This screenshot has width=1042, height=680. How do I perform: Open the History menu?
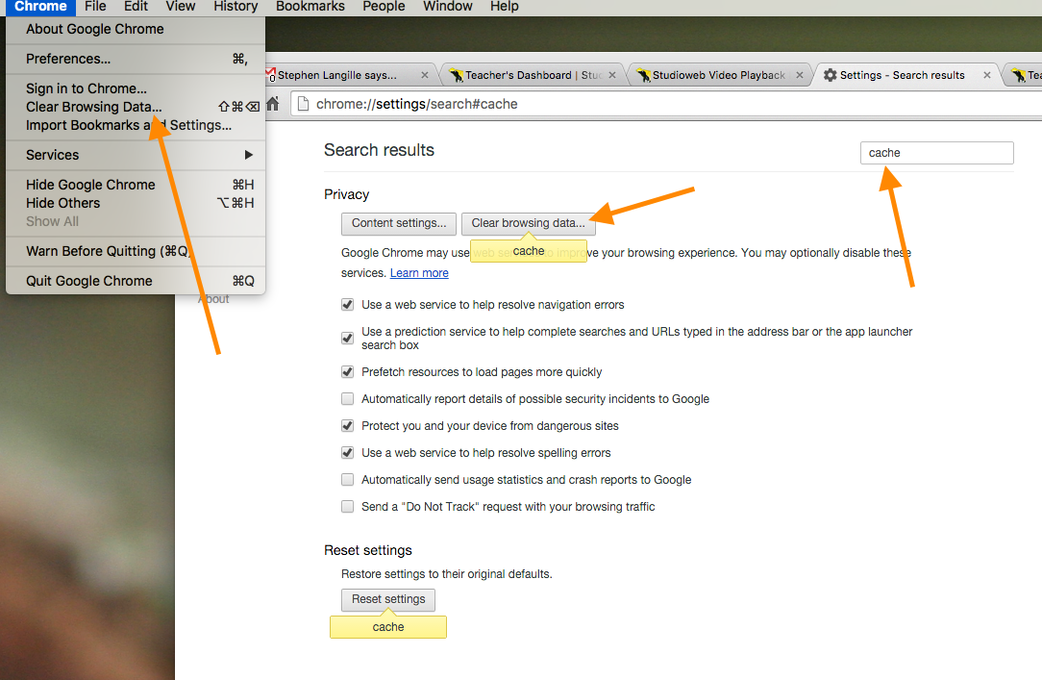pos(236,7)
